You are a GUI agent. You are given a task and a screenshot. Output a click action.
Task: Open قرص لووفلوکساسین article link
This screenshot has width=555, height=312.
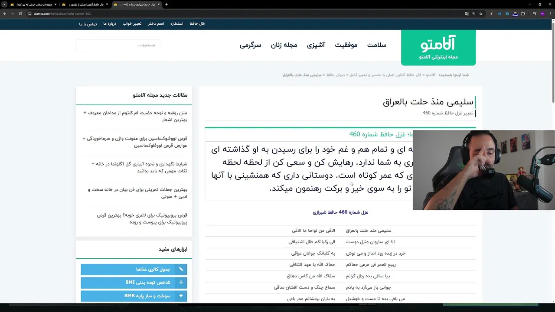click(135, 142)
